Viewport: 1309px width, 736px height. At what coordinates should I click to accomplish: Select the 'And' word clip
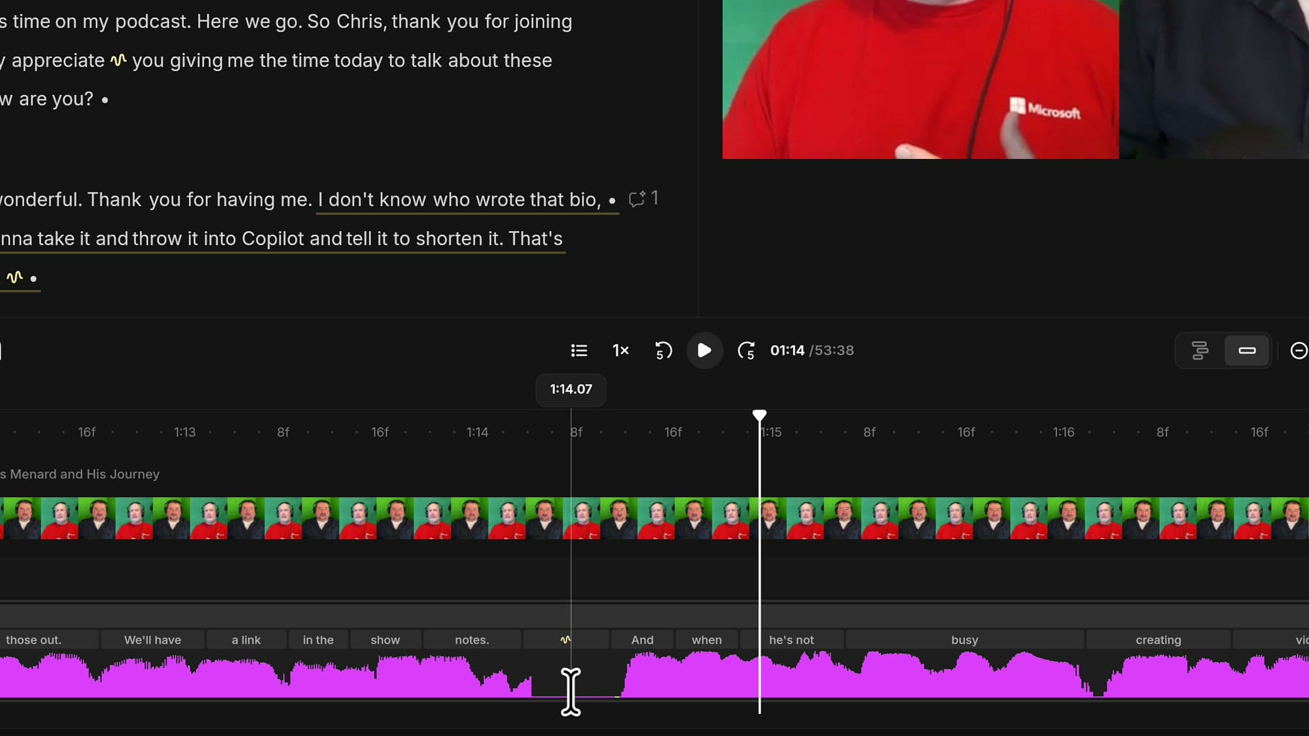(x=642, y=640)
